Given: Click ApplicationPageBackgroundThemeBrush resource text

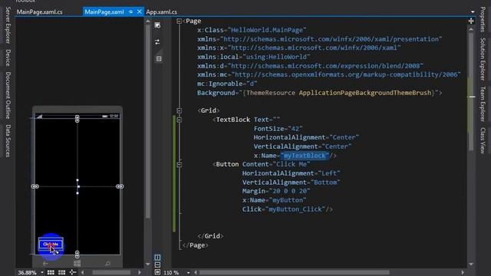Looking at the screenshot, I should (x=365, y=93).
